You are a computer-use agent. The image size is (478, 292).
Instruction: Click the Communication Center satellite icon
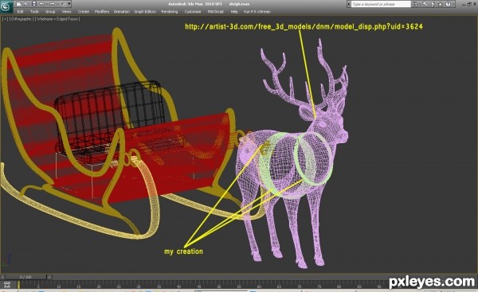pos(433,4)
